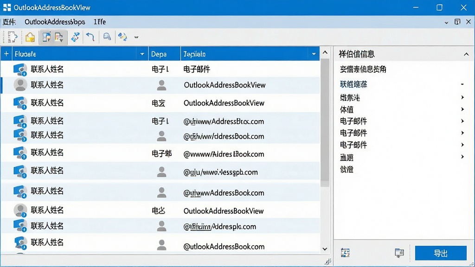Click the monitor window icon beside 导出
Image resolution: width=475 pixels, height=267 pixels.
399,253
